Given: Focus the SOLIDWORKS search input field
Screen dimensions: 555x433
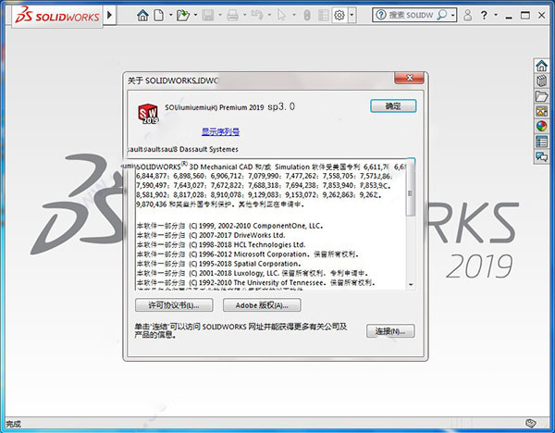Looking at the screenshot, I should pyautogui.click(x=411, y=15).
